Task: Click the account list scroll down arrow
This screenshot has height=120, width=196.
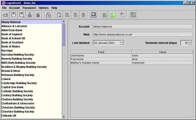Action: click(64, 117)
